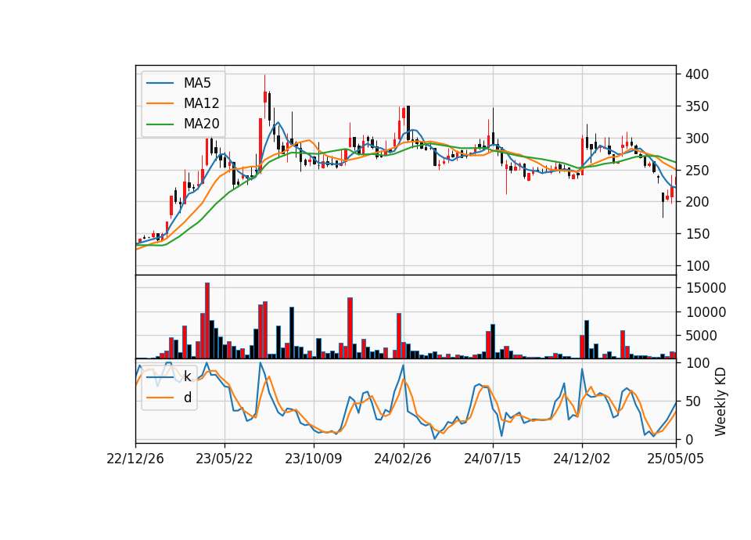Click the k legend label in KD panel

[187, 376]
